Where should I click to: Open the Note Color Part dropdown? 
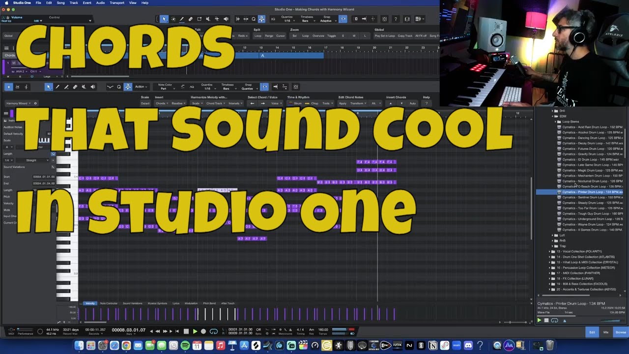(x=166, y=88)
